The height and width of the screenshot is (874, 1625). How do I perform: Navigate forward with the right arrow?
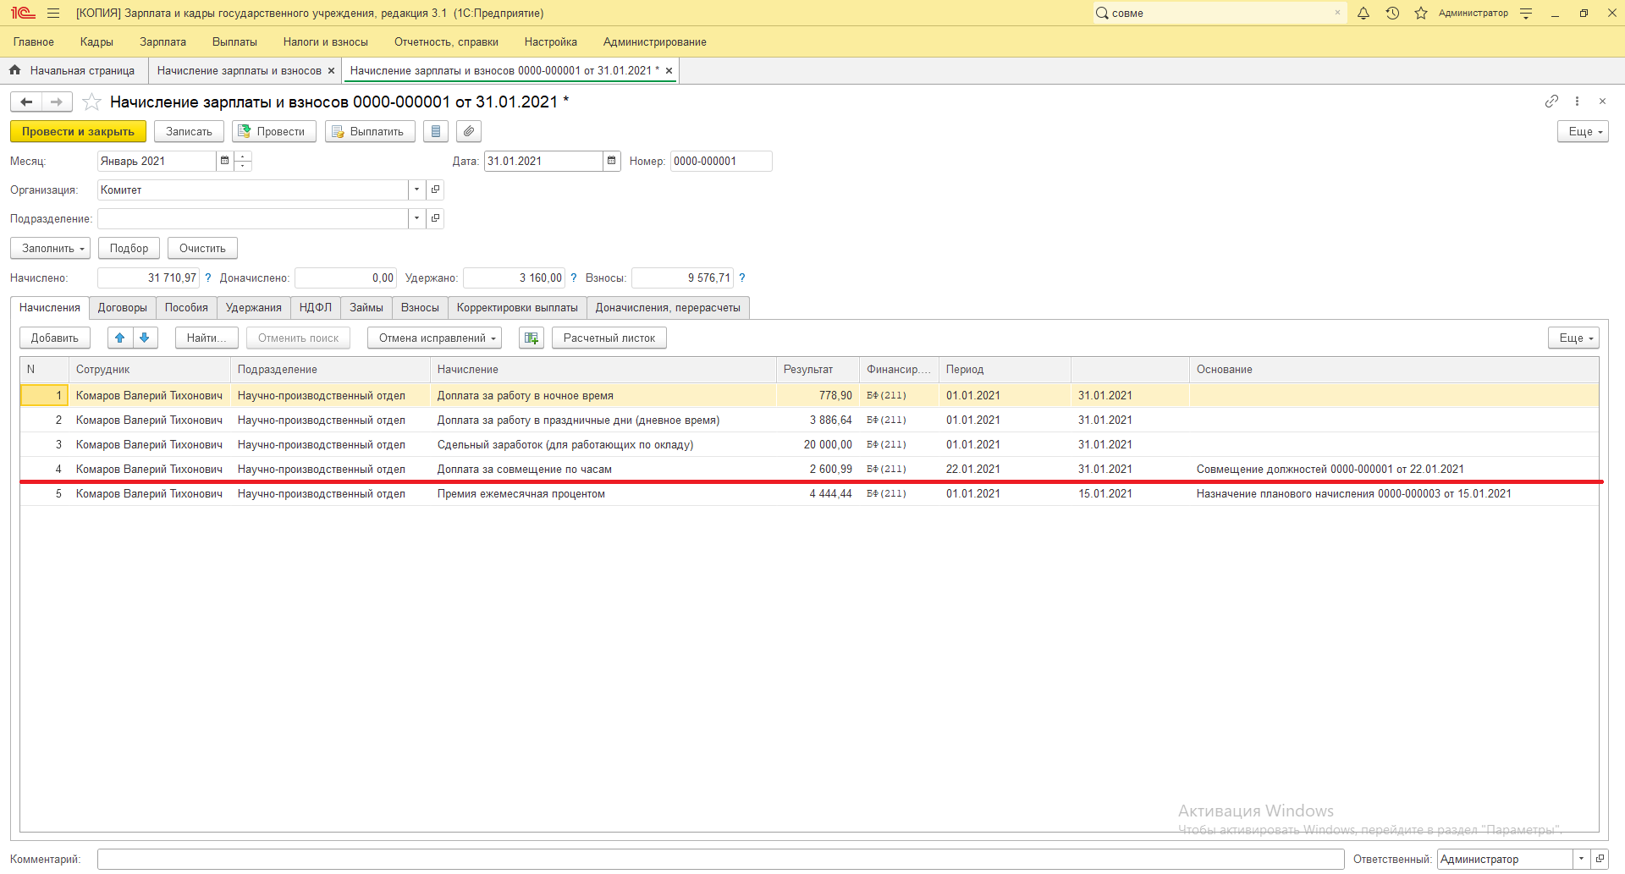pos(57,102)
